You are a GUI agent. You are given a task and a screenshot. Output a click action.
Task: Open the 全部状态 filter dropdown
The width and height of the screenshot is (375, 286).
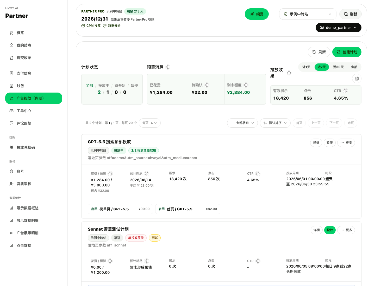[x=242, y=123]
